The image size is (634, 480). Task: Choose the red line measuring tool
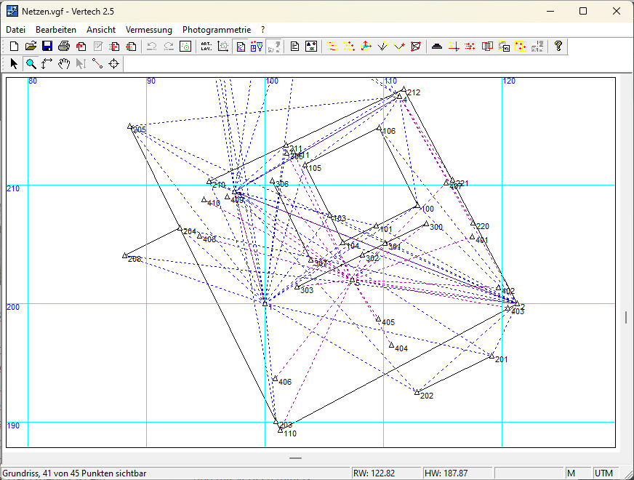coord(97,64)
